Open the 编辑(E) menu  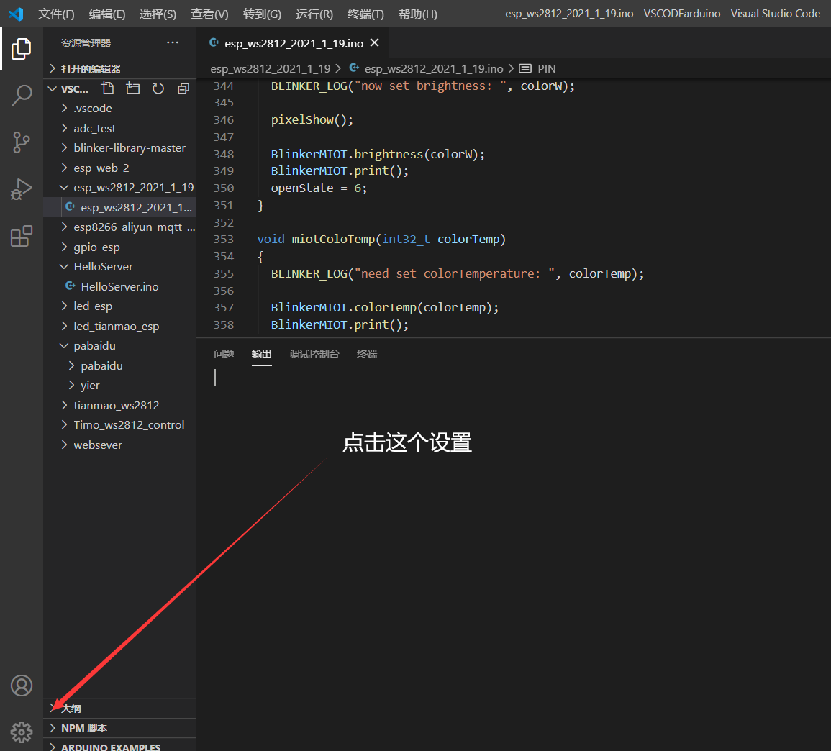coord(107,14)
